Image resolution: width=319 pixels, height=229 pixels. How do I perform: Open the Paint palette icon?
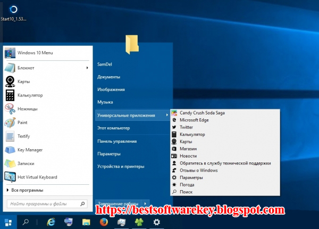click(10, 122)
